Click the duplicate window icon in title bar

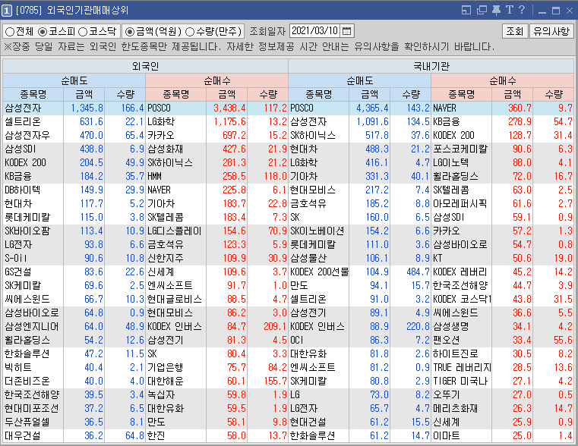coord(482,10)
